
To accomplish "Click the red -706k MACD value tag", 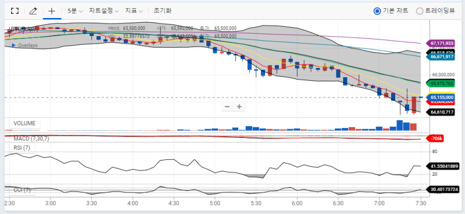I will 434,138.
